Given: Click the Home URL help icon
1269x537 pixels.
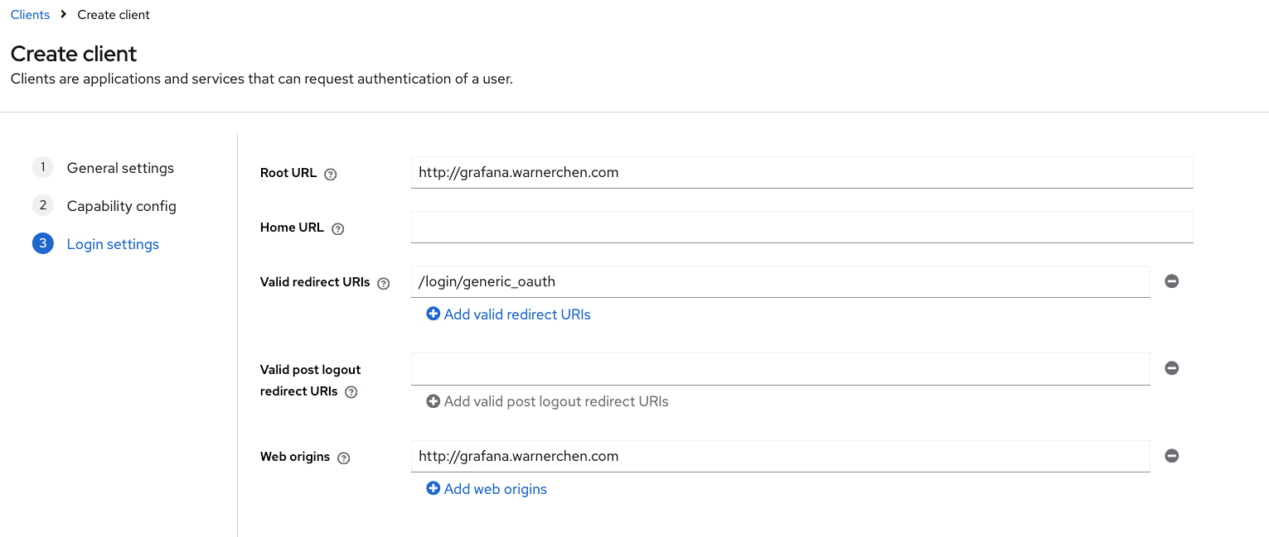Looking at the screenshot, I should [x=337, y=228].
